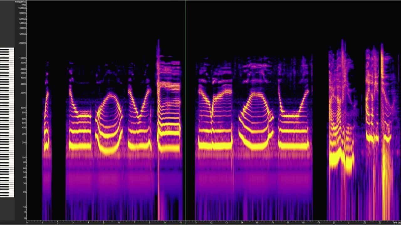Image resolution: width=401 pixels, height=225 pixels.
Task: Click the 23 second mark on time ruler
Action: pos(380,222)
